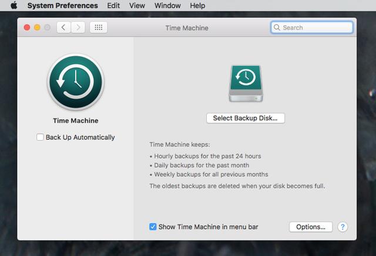Expand the View menu

(x=137, y=6)
